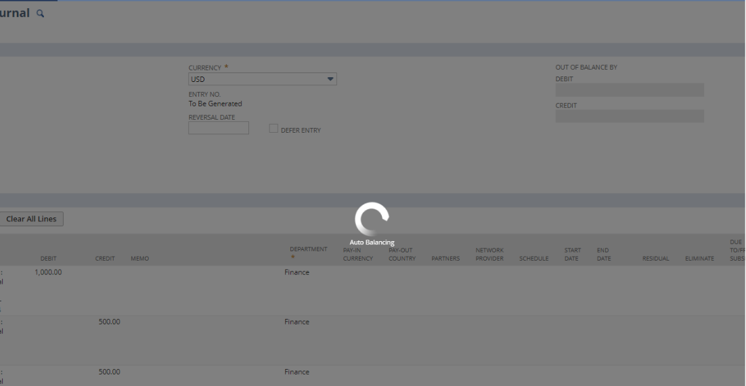
Task: Click the Department column header
Action: tap(308, 250)
